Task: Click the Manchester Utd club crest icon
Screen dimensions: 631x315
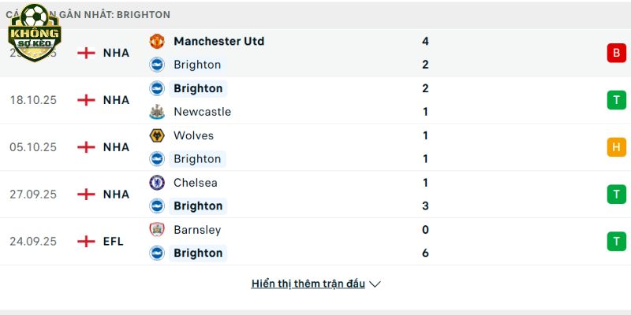Action: coord(156,41)
